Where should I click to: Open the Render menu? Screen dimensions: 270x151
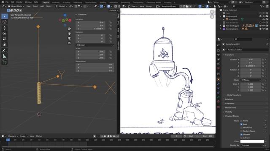point(19,2)
